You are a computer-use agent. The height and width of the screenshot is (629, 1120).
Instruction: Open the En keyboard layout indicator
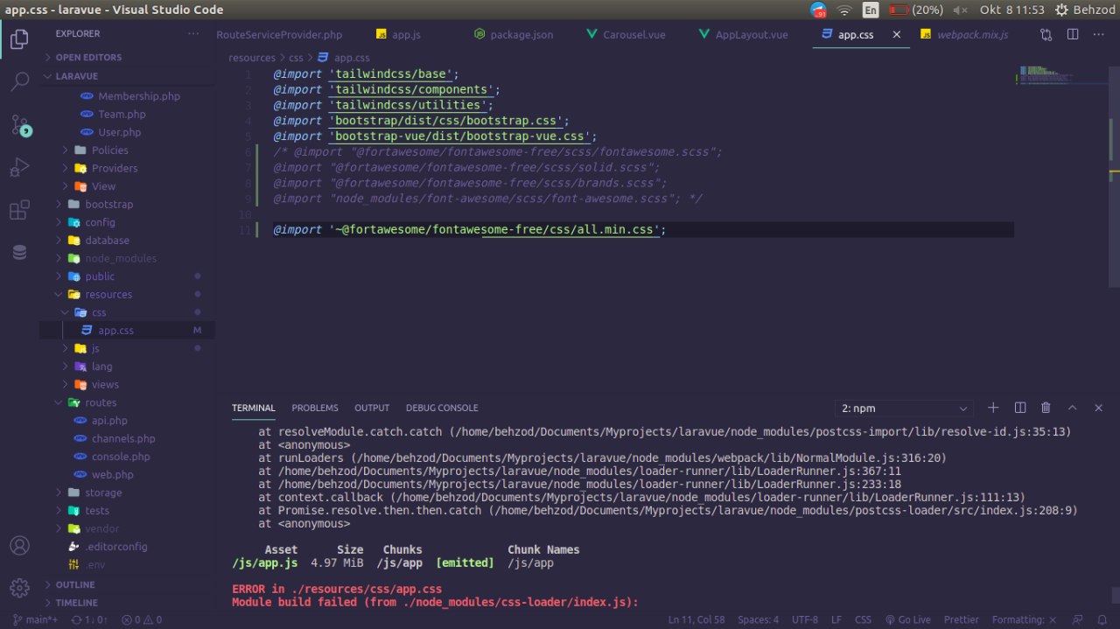[871, 10]
